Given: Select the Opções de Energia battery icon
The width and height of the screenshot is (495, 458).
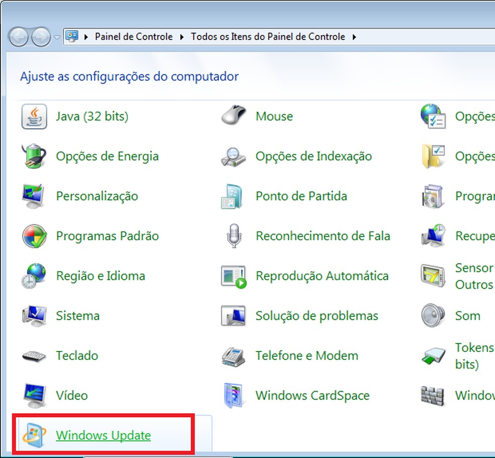Looking at the screenshot, I should (x=34, y=156).
